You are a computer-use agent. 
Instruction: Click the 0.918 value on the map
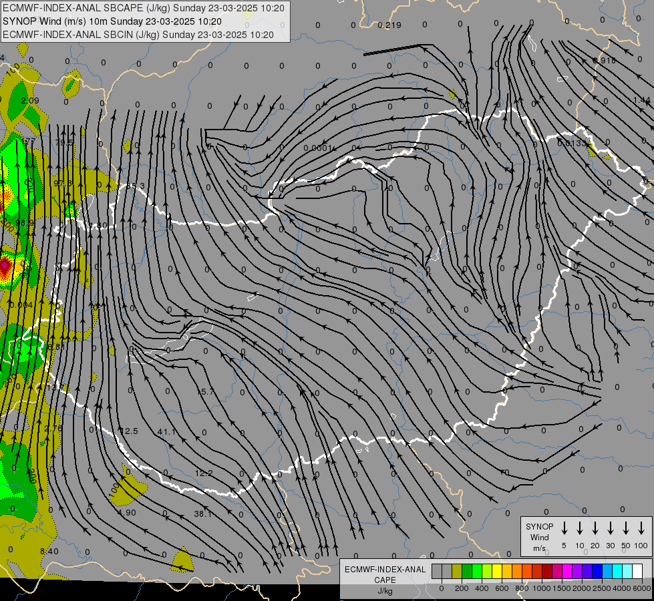click(x=605, y=61)
